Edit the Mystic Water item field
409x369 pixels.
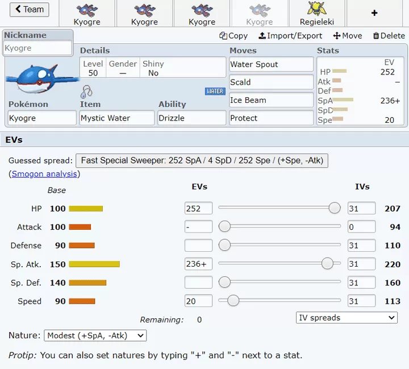pos(117,118)
